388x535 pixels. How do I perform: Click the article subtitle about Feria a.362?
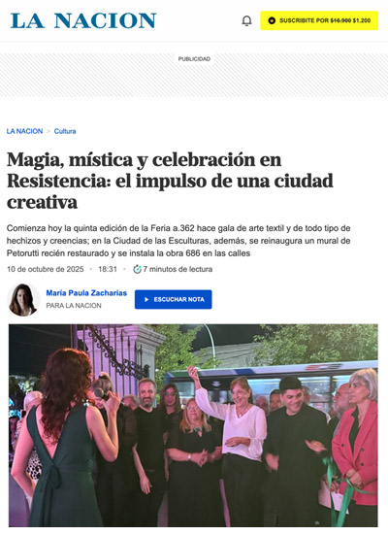coord(178,241)
